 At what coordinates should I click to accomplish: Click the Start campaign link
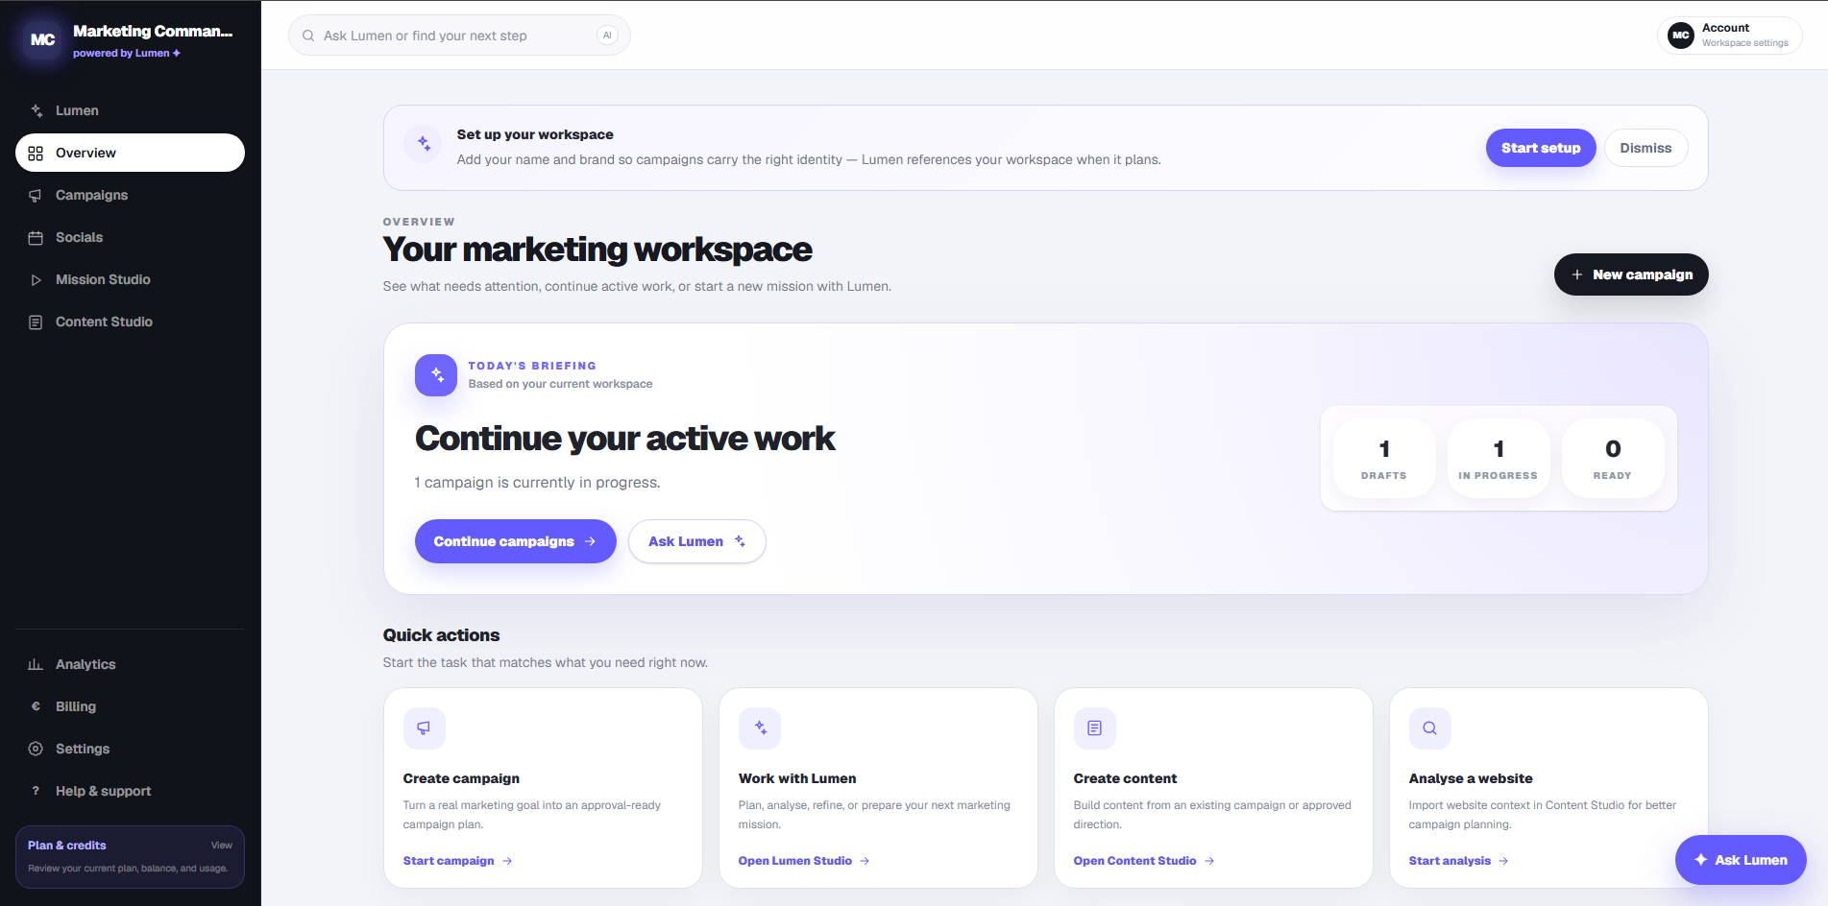pyautogui.click(x=458, y=861)
